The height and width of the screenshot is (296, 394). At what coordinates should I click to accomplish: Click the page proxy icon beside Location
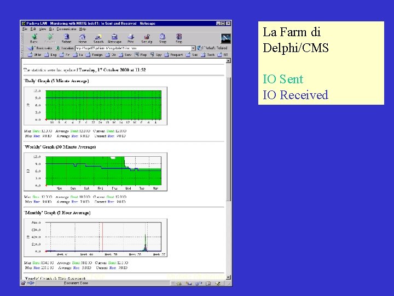[x=58, y=48]
